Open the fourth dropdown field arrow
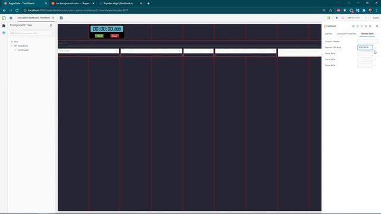 (x=274, y=51)
